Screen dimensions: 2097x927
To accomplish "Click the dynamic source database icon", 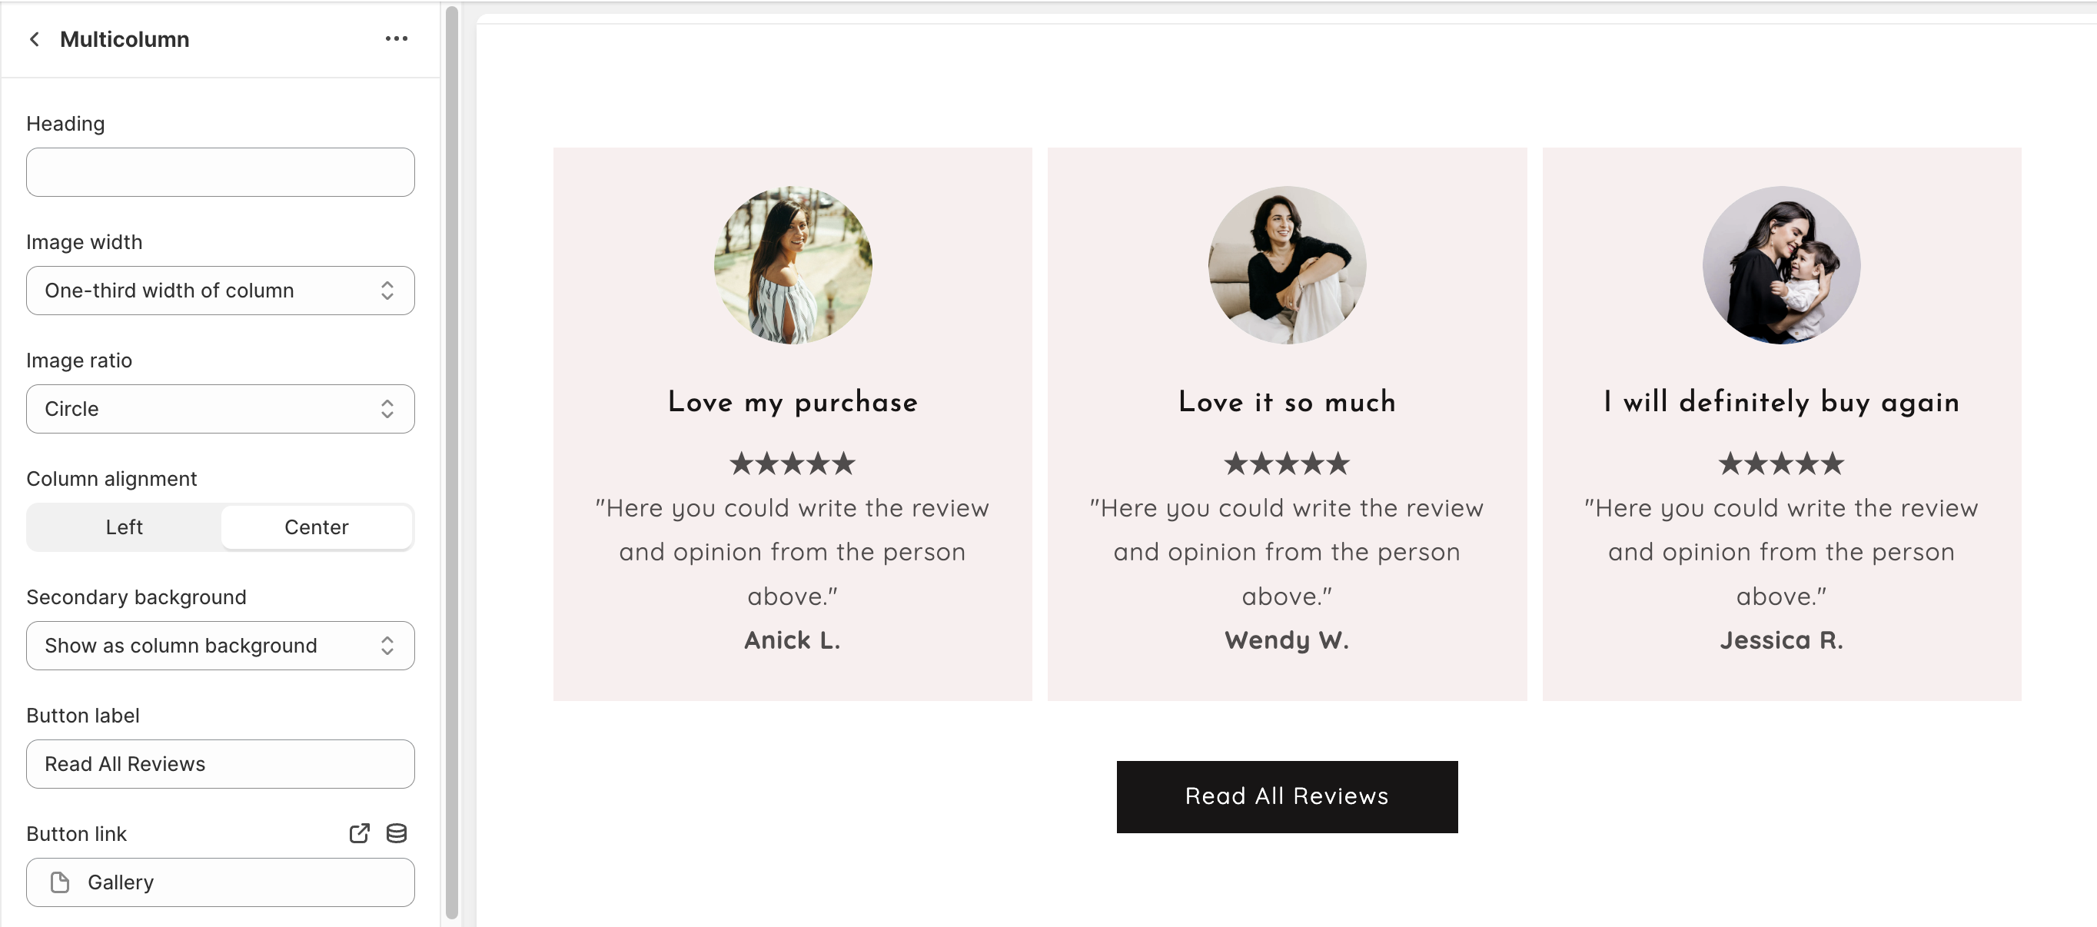I will pos(397,833).
